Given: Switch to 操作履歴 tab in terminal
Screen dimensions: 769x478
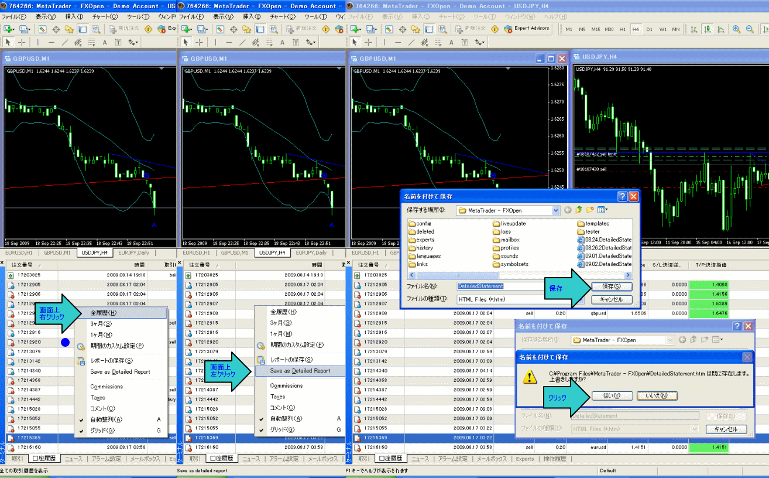Looking at the screenshot, I should pyautogui.click(x=554, y=459).
